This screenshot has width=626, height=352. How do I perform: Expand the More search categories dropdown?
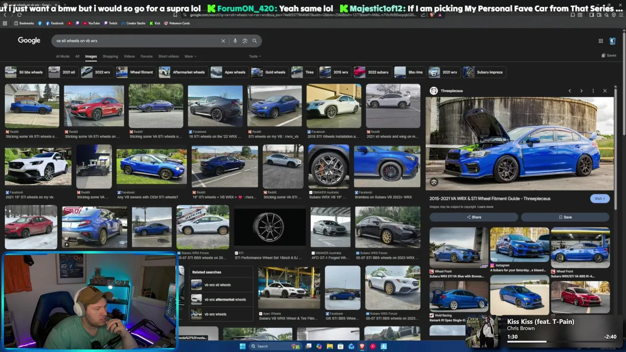190,56
